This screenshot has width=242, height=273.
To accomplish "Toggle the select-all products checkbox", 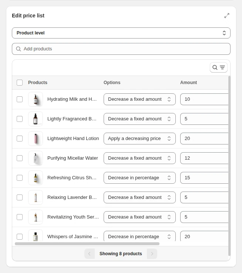I will [20, 83].
